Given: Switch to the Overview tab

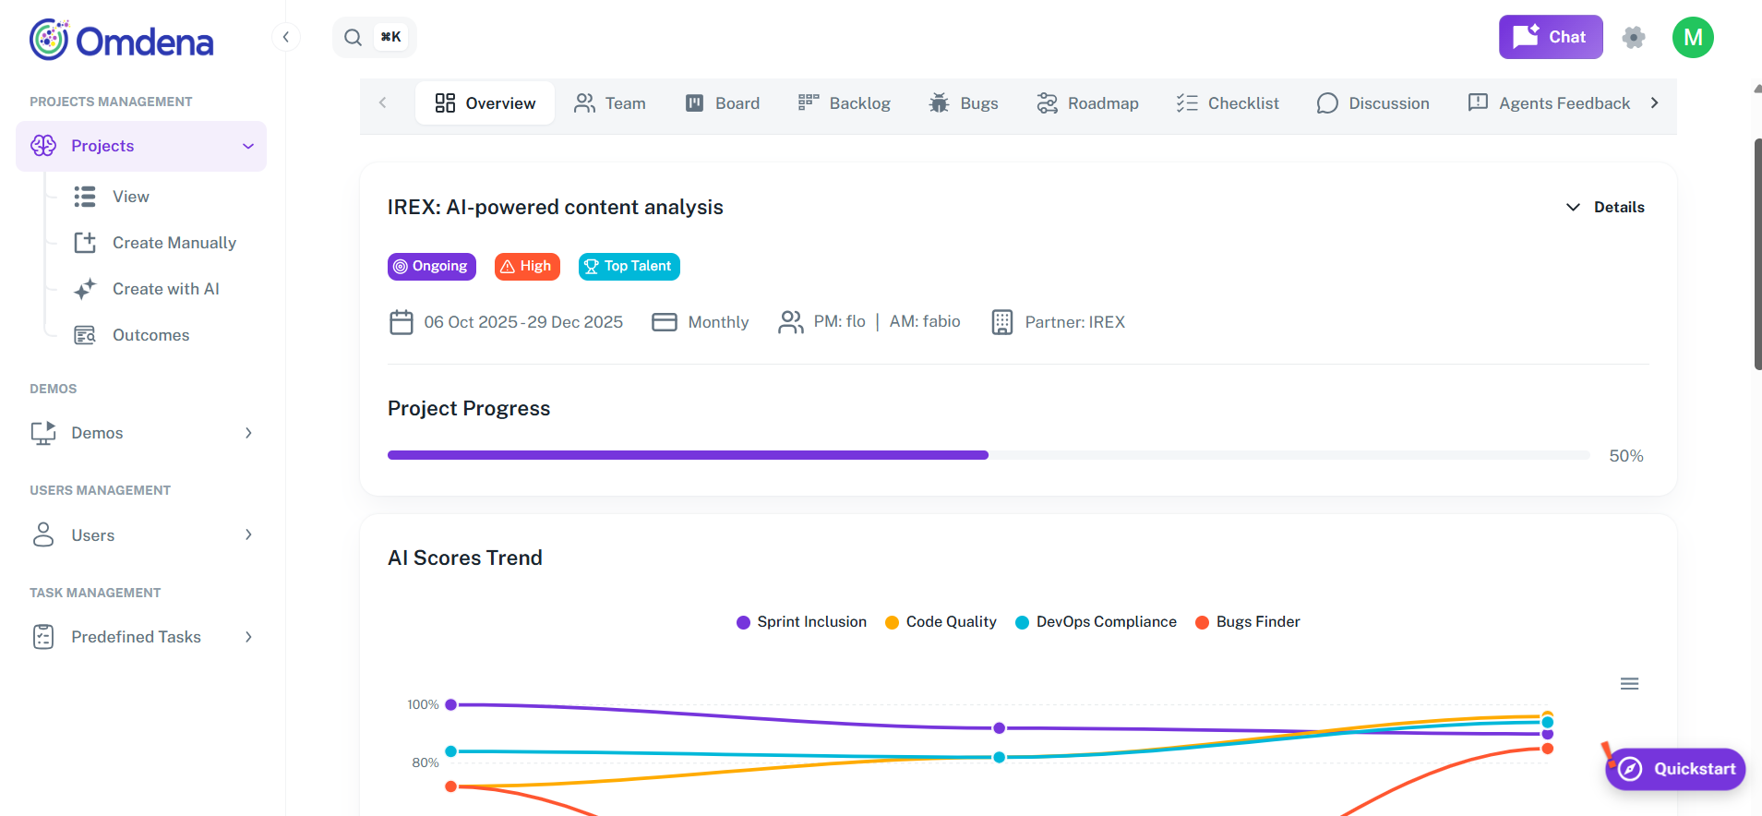Looking at the screenshot, I should coord(485,103).
